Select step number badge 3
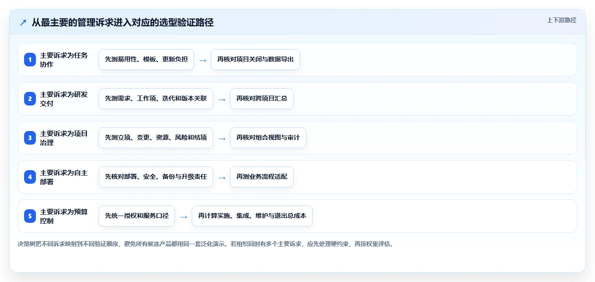Screen dimensions: 595x282 30,138
